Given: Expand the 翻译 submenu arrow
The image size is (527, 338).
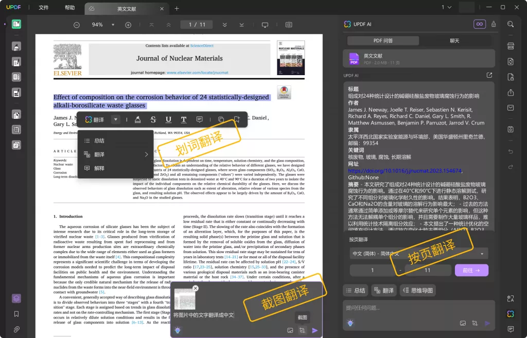Looking at the screenshot, I should pos(146,154).
